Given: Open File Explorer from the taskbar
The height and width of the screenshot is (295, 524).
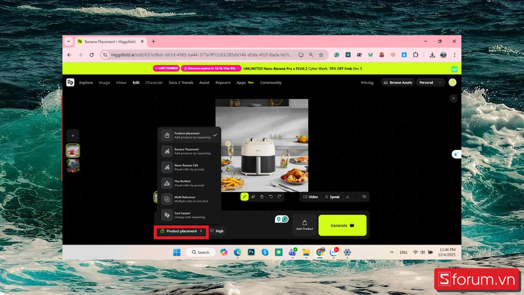Looking at the screenshot, I should pyautogui.click(x=306, y=252).
